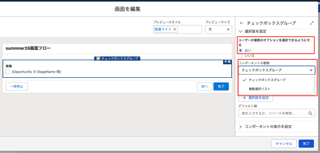The width and height of the screenshot is (320, 153).
Task: Select the いいえ radio button
Action: tap(241, 55)
